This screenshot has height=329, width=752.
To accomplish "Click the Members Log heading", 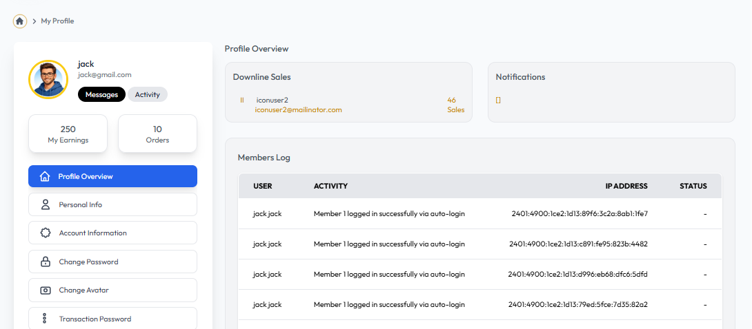I will click(264, 158).
